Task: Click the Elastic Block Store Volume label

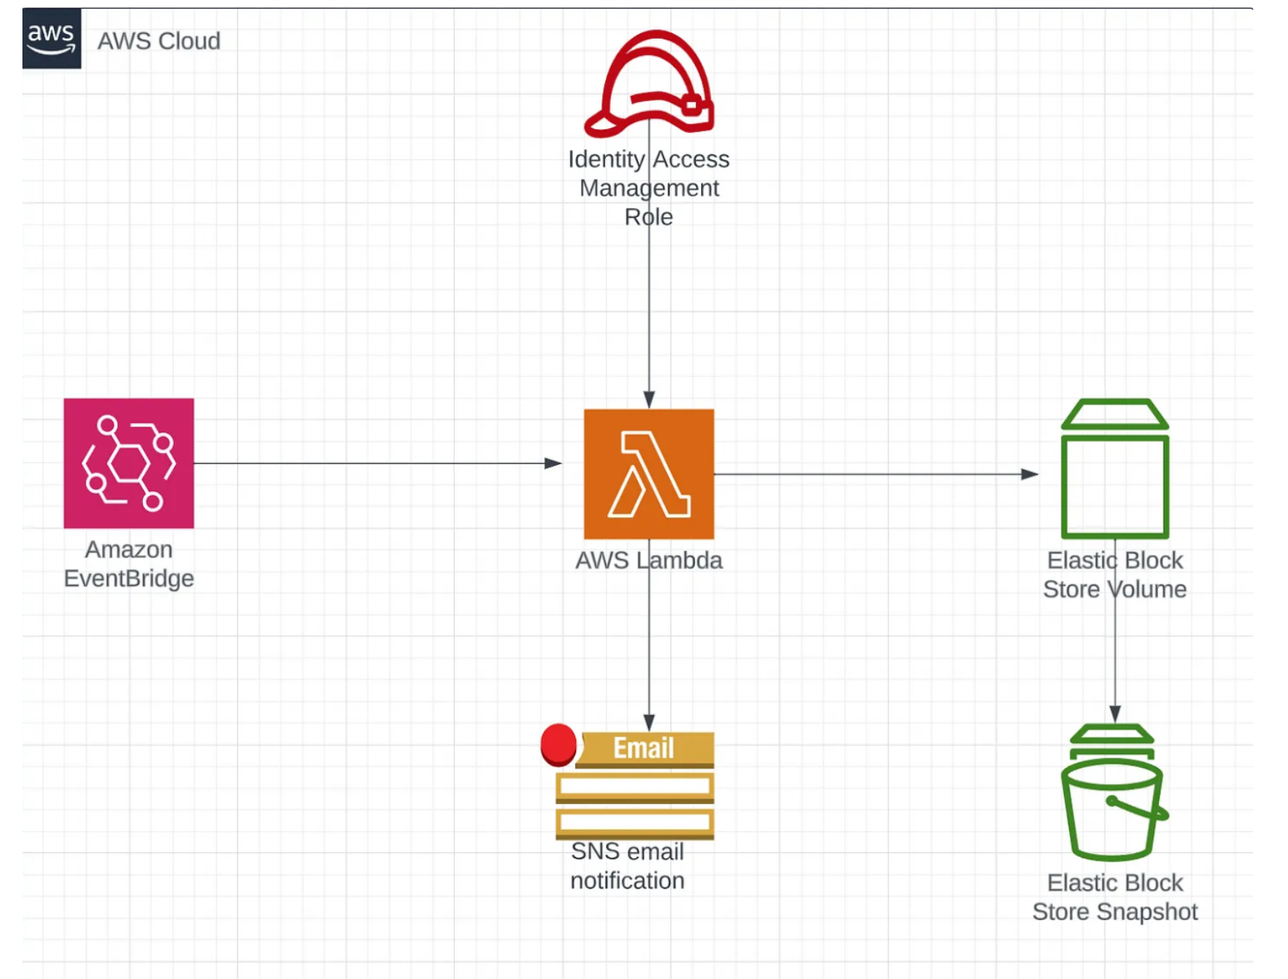Action: click(1115, 575)
